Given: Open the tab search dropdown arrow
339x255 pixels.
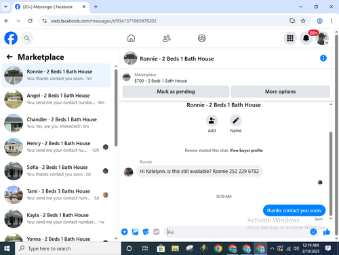Looking at the screenshot, I should click(5, 7).
